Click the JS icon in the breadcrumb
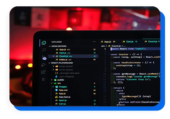This screenshot has width=170, height=119. click(109, 46)
